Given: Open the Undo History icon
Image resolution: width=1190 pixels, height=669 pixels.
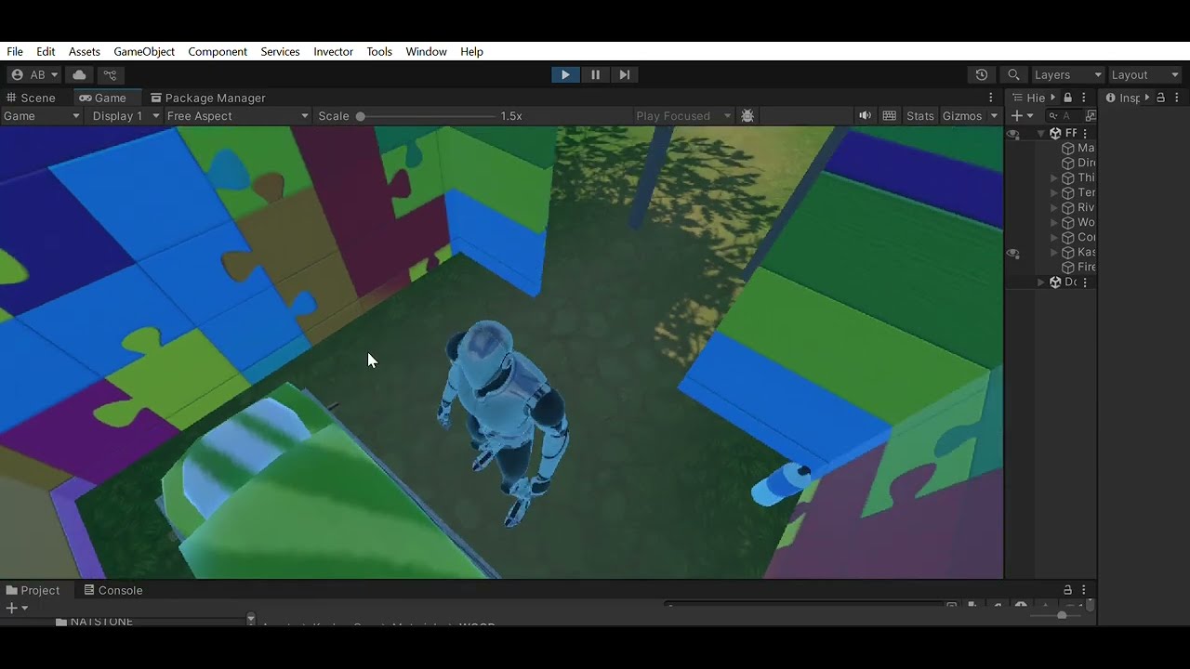Looking at the screenshot, I should tap(982, 74).
